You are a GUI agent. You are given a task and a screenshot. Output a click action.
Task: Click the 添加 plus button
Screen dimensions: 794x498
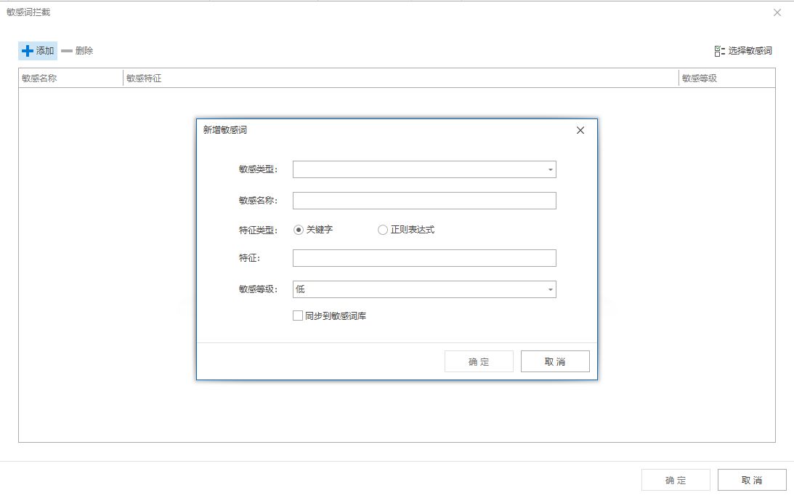[x=38, y=51]
